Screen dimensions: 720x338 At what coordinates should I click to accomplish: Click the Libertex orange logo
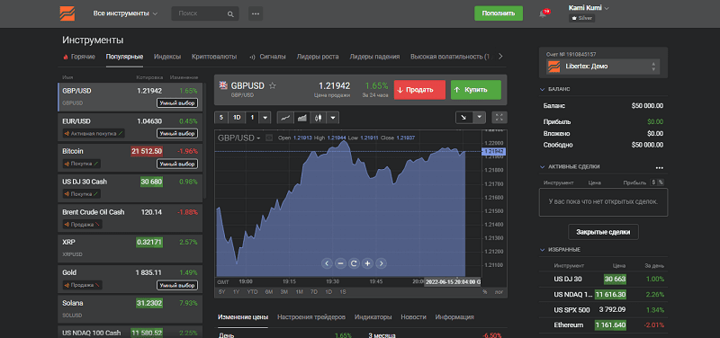pos(67,13)
